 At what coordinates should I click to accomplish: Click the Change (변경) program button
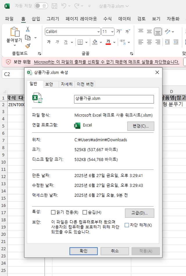click(141, 126)
